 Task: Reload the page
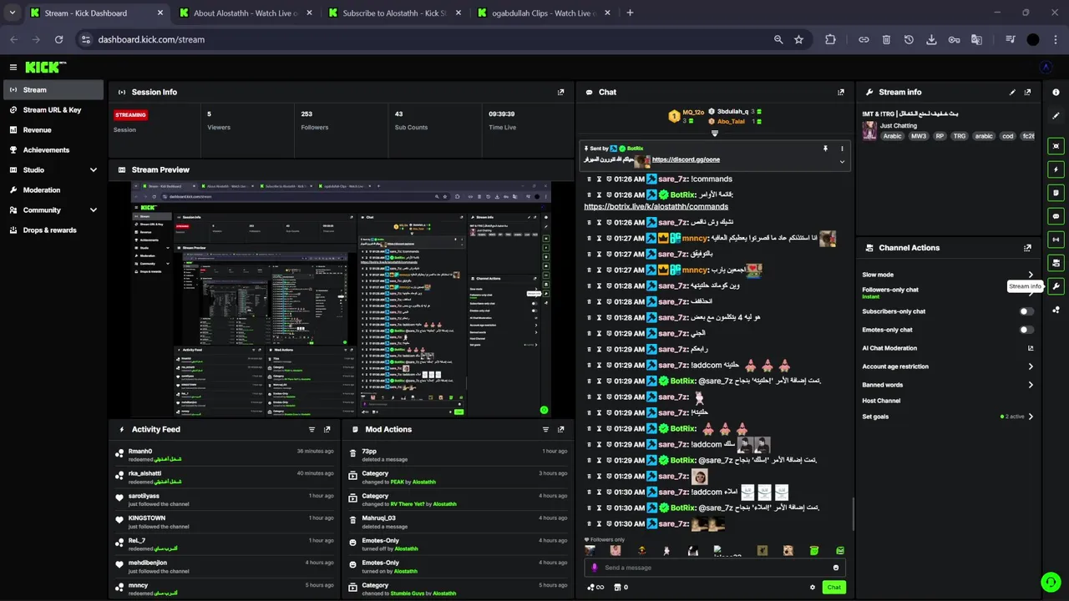(58, 39)
